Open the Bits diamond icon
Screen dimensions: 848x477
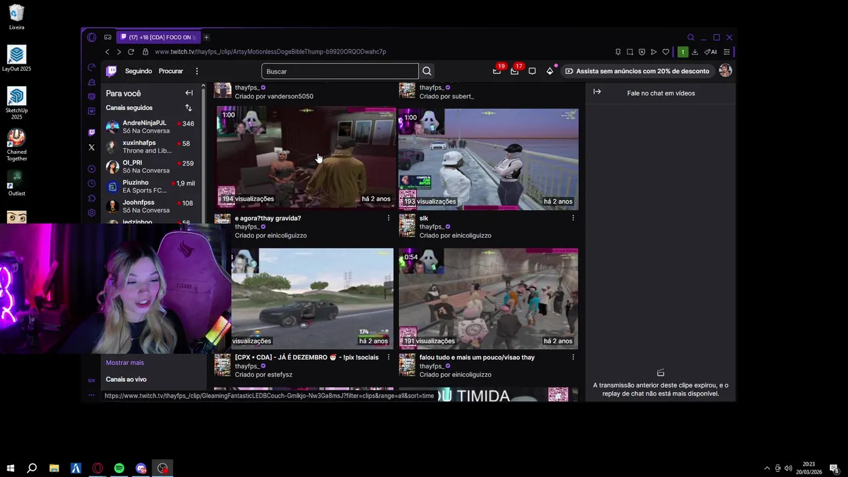pyautogui.click(x=550, y=71)
